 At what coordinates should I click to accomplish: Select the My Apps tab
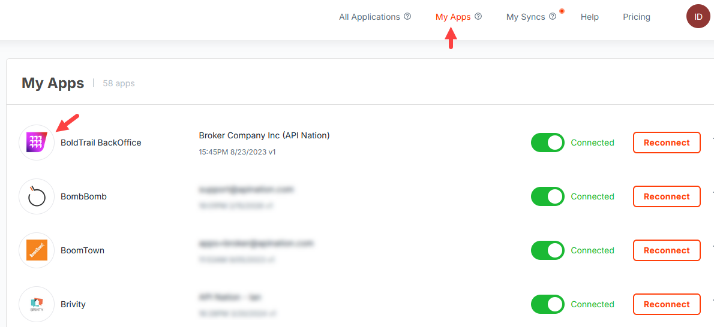click(453, 17)
